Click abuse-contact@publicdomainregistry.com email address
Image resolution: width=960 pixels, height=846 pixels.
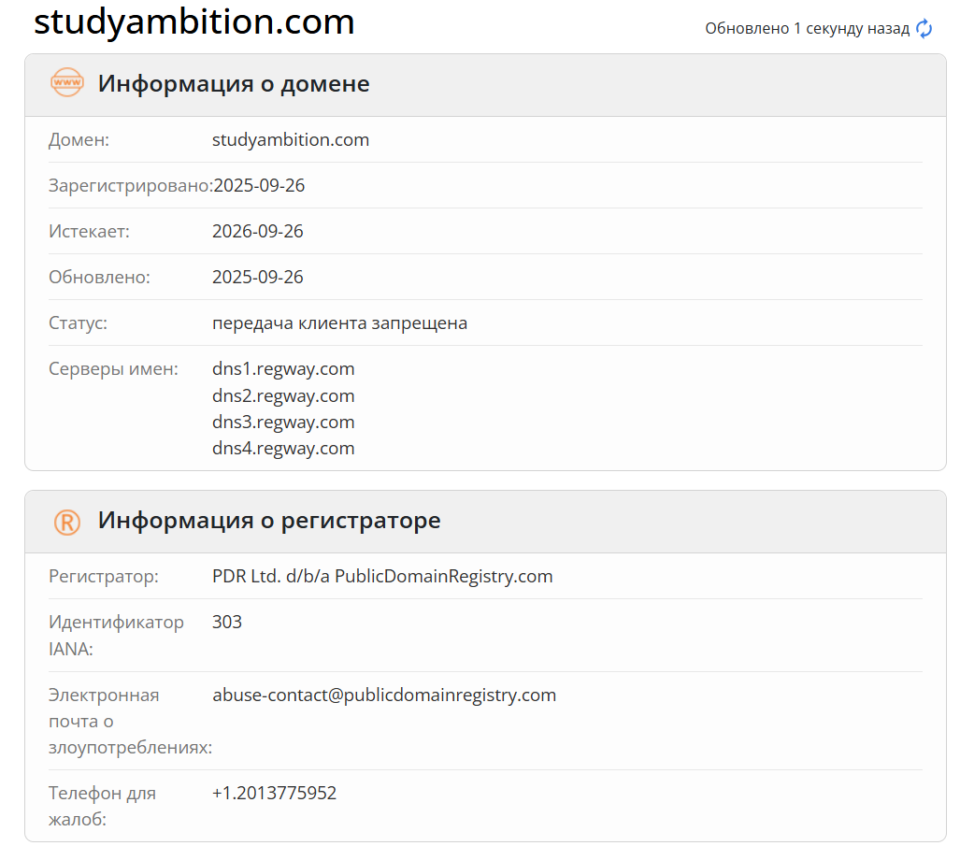(383, 695)
